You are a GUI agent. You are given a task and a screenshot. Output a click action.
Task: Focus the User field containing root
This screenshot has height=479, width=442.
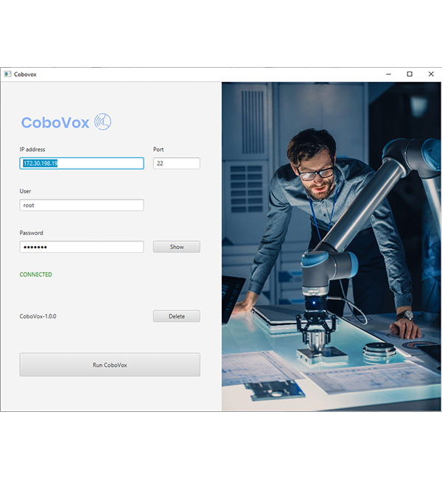click(82, 205)
